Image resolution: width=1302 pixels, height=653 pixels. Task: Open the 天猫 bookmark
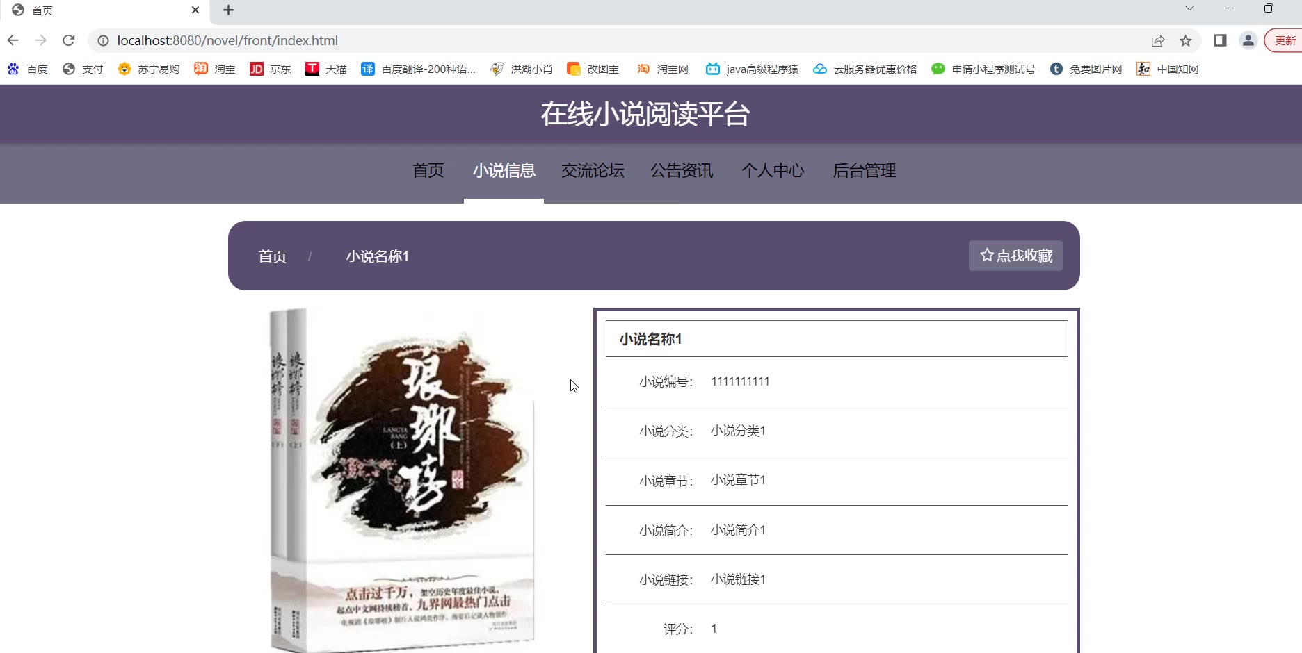coord(326,69)
